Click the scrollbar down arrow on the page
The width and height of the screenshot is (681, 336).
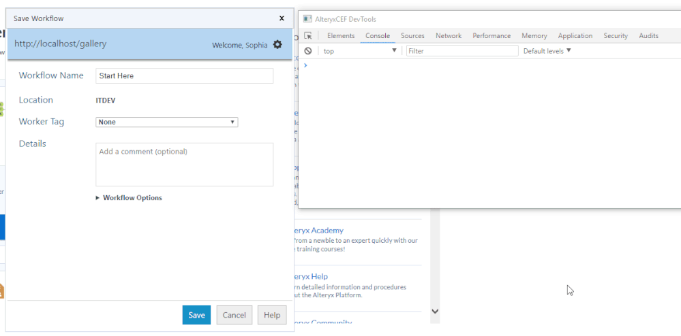[x=435, y=311]
